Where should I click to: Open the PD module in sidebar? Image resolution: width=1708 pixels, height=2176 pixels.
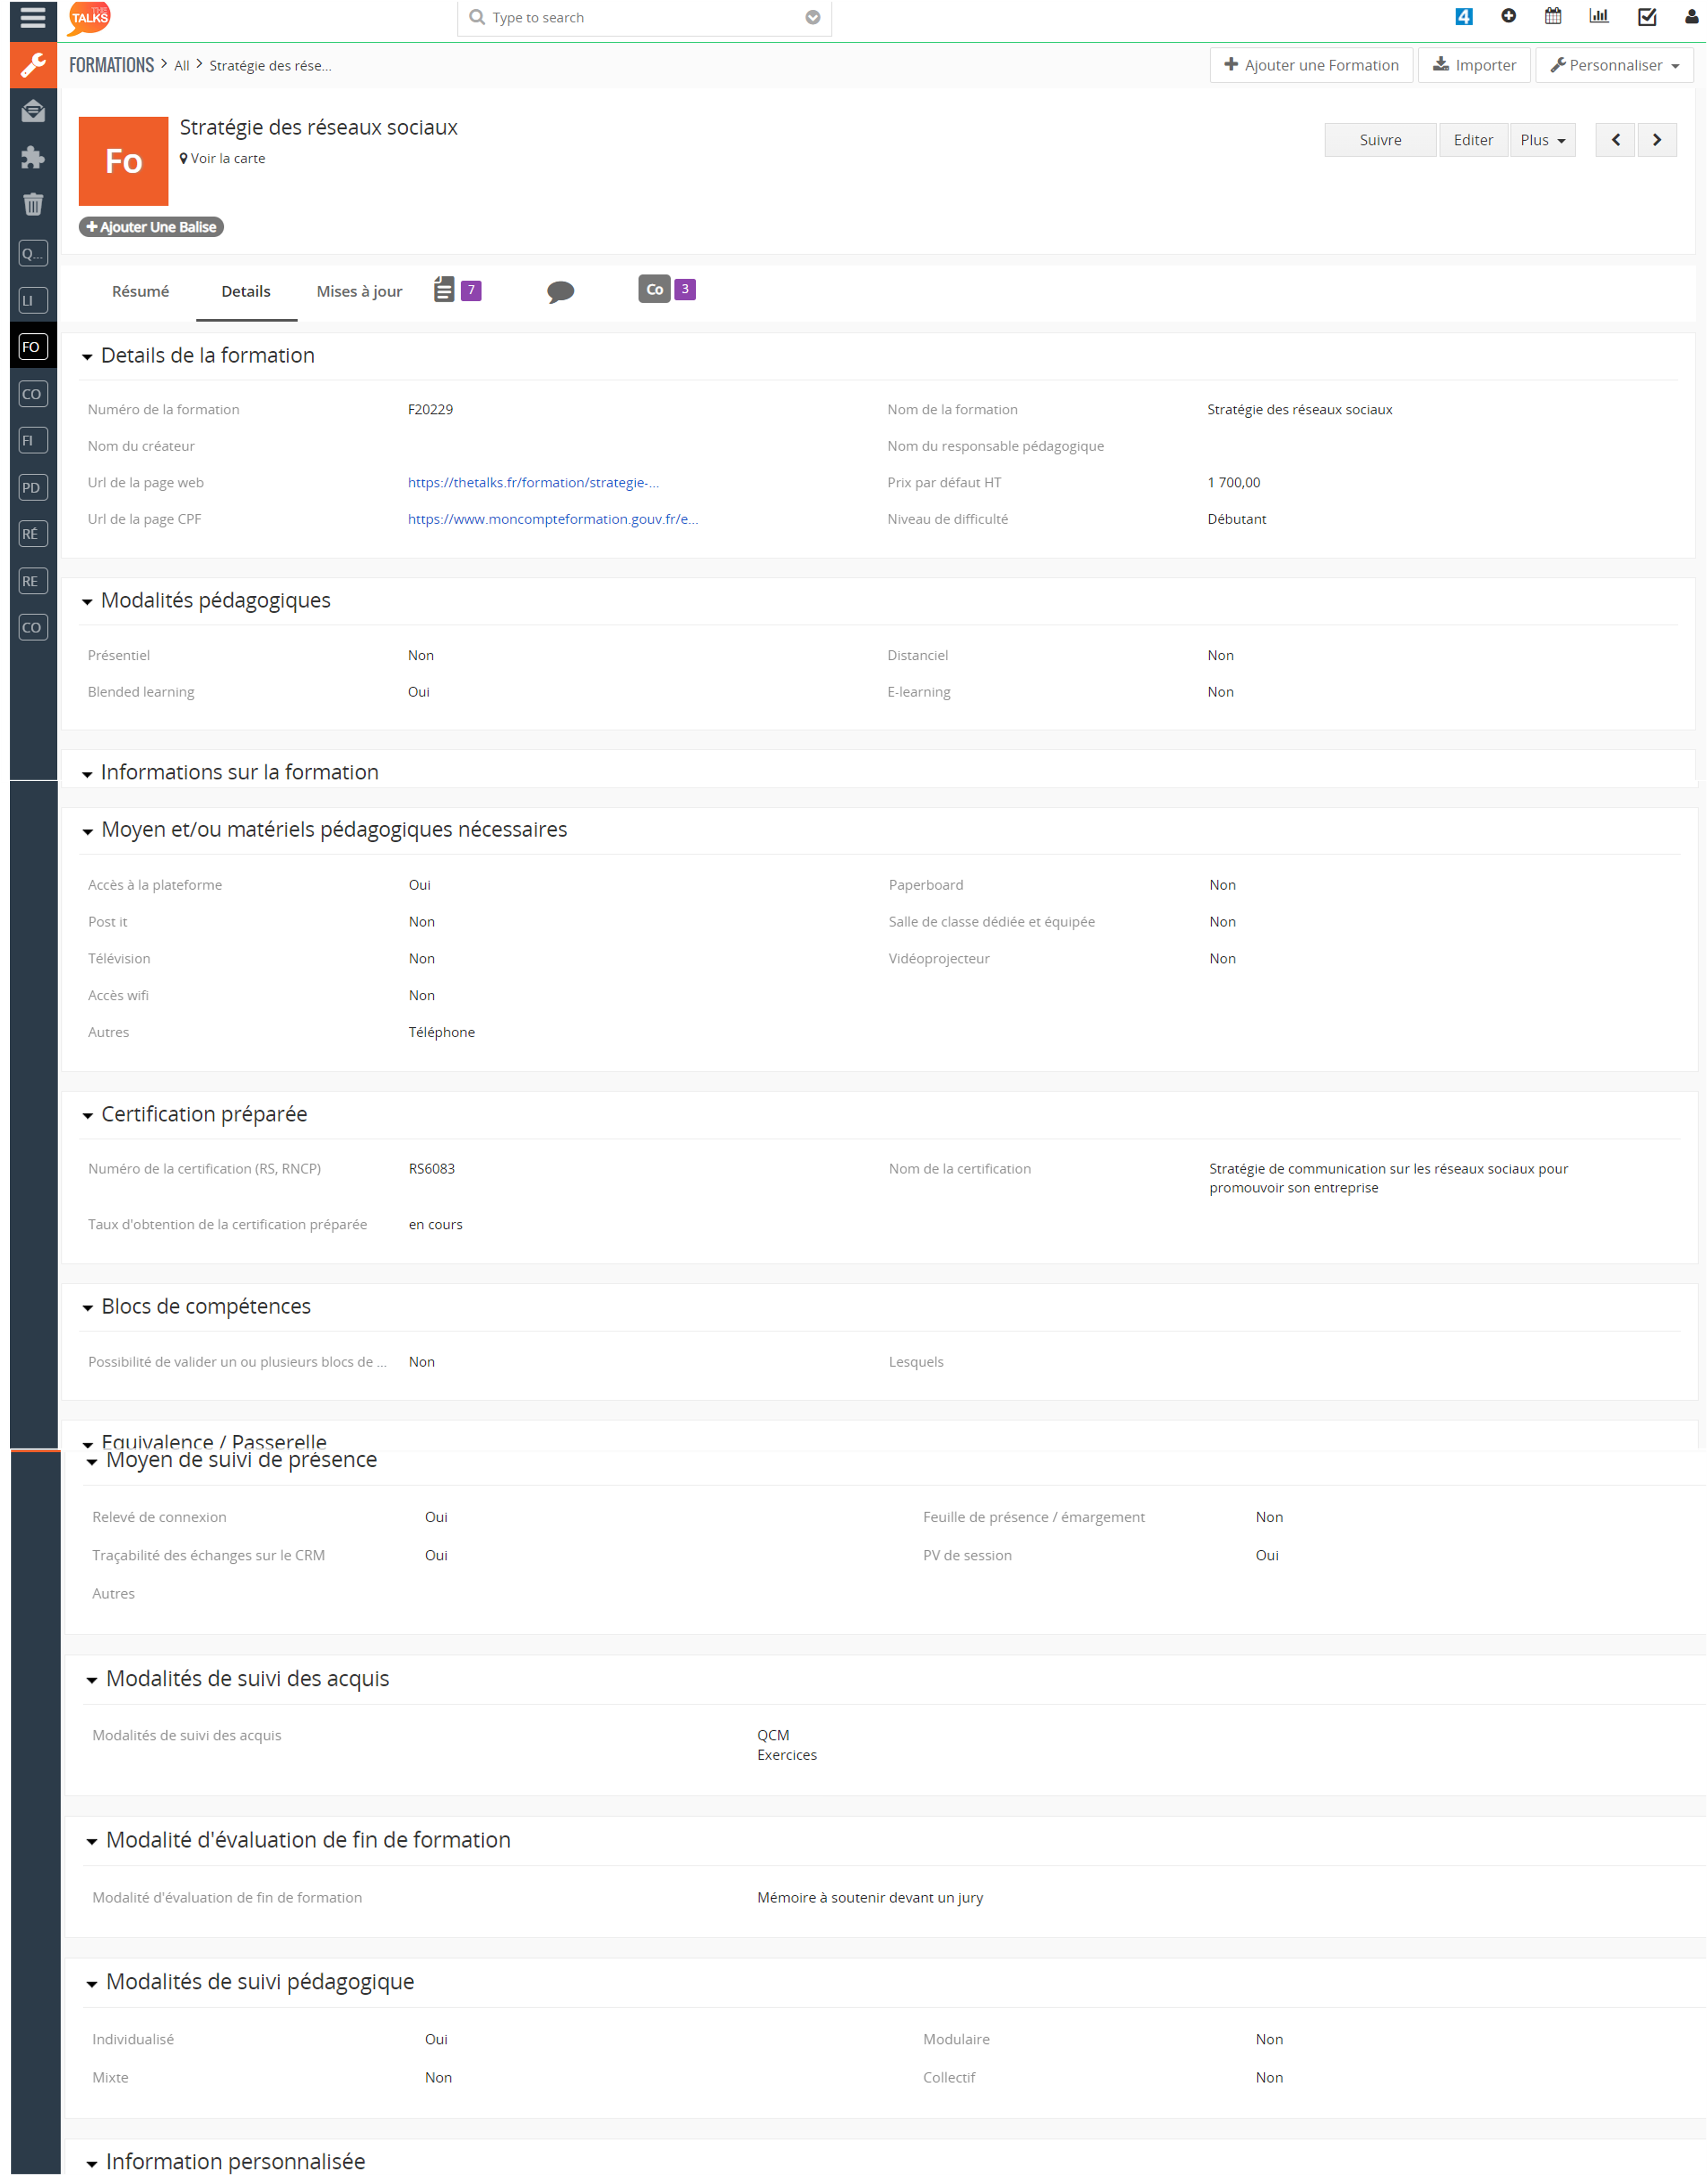click(x=33, y=487)
